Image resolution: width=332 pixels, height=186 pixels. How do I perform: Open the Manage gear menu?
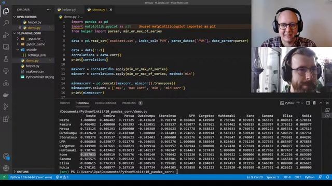tap(6, 168)
